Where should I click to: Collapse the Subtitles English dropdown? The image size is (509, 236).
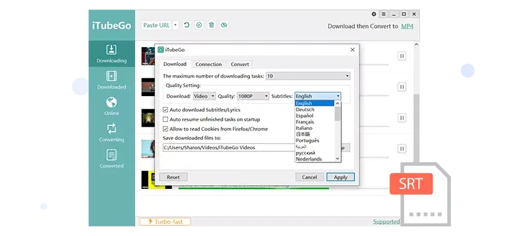tap(317, 96)
